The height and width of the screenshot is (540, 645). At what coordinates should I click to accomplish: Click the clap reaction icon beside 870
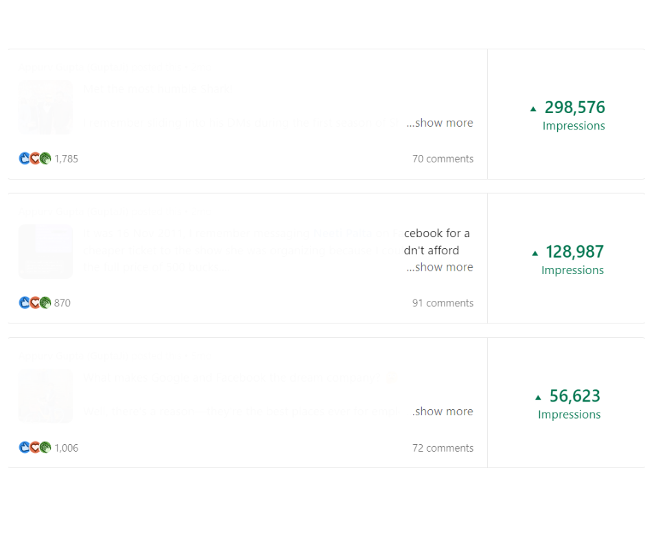coord(45,303)
